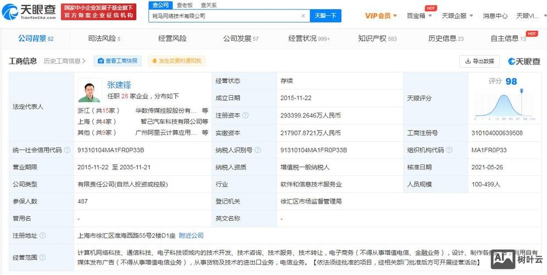Click 核准日期 value 2021-05-26
The image size is (547, 275).
pyautogui.click(x=487, y=167)
